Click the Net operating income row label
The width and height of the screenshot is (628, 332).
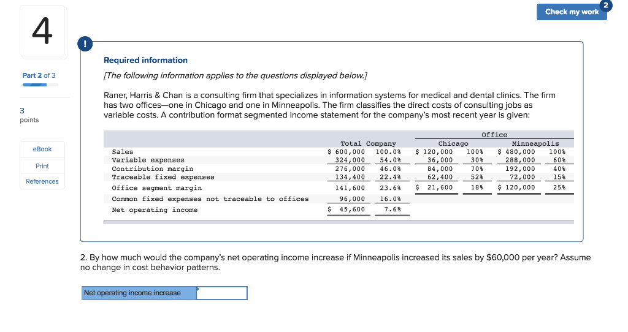155,209
